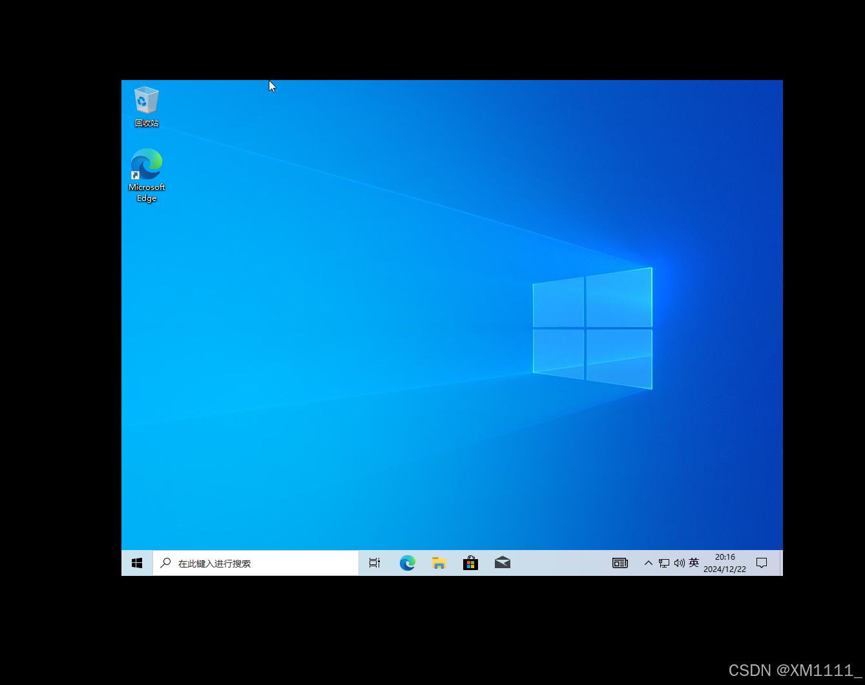The height and width of the screenshot is (685, 865).
Task: Open Task View on the taskbar
Action: [375, 563]
